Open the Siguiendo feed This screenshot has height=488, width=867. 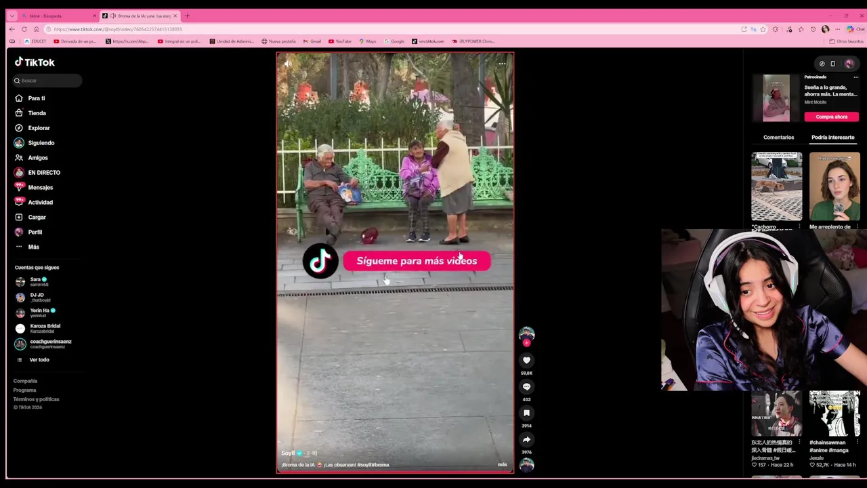(x=34, y=143)
